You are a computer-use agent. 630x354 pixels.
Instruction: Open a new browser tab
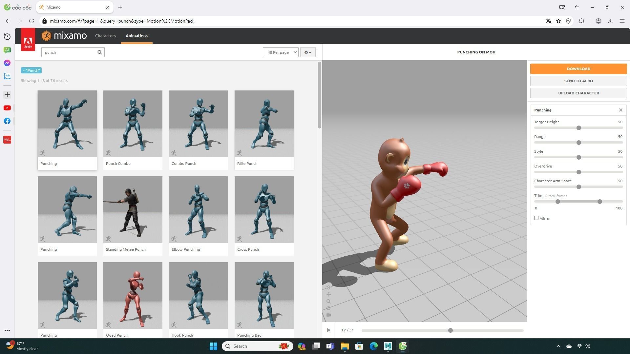[120, 7]
